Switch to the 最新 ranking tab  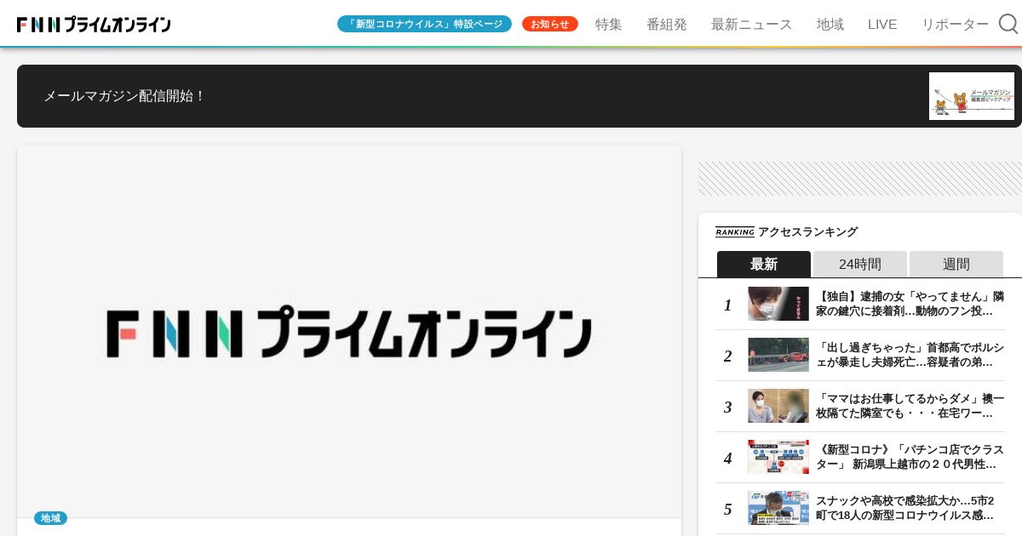pyautogui.click(x=764, y=264)
